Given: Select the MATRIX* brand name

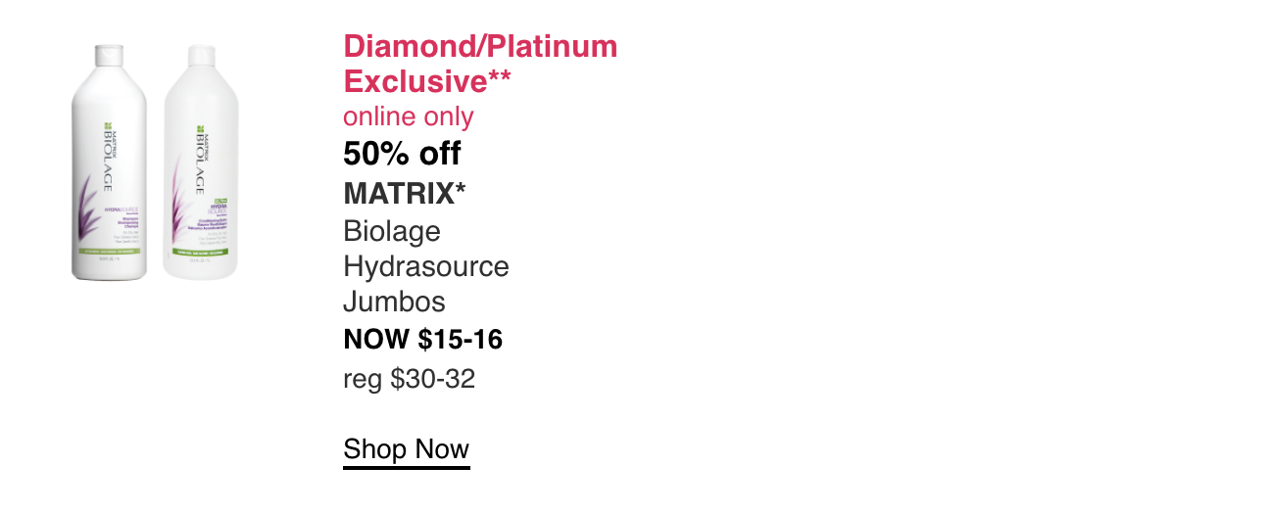Looking at the screenshot, I should pyautogui.click(x=405, y=193).
